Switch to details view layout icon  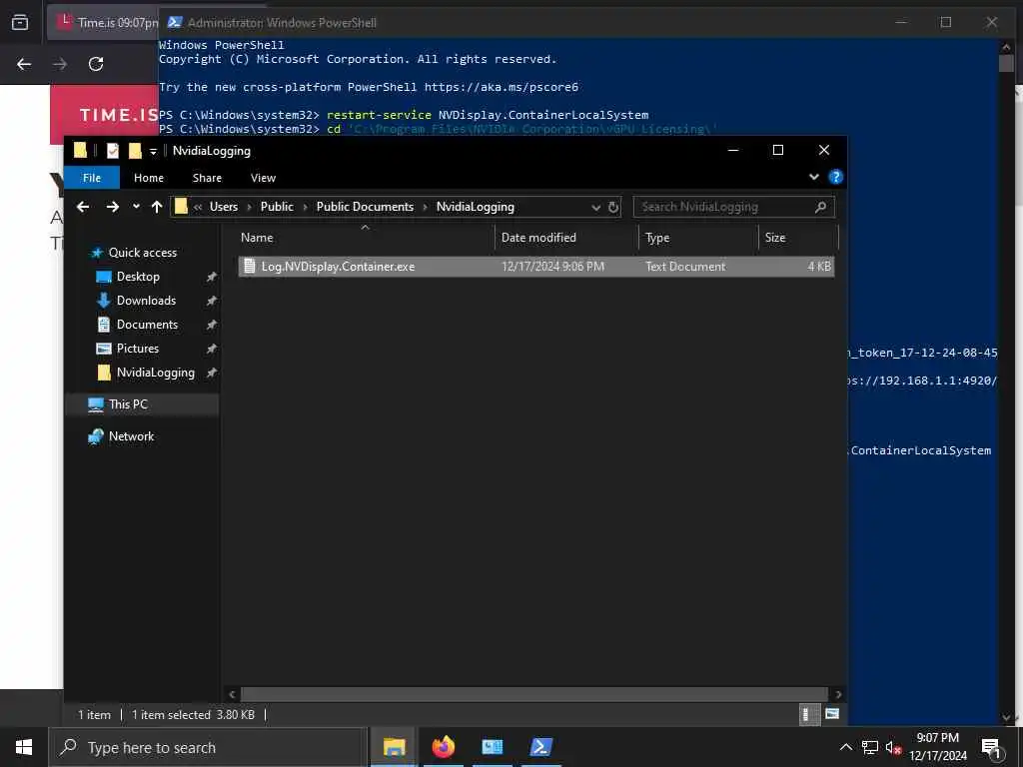click(x=809, y=714)
